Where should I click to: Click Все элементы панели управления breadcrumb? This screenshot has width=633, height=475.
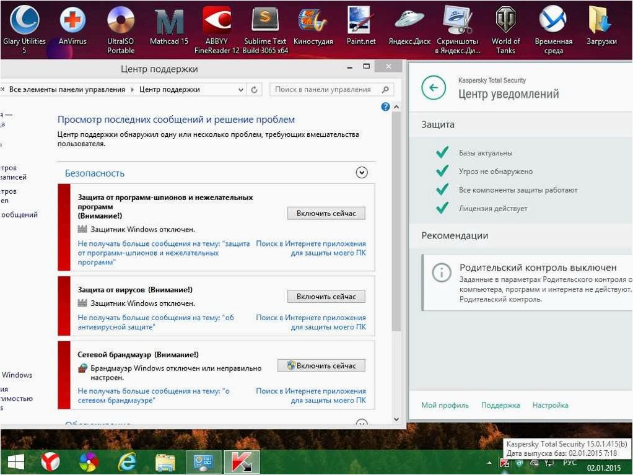tap(67, 90)
